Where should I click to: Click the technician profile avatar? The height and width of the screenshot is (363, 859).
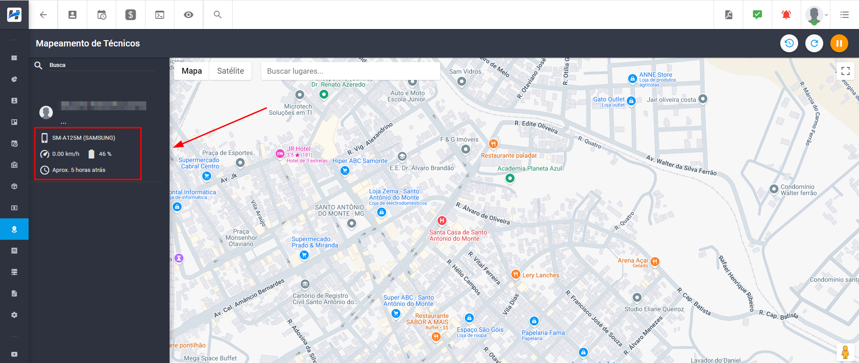[x=46, y=112]
